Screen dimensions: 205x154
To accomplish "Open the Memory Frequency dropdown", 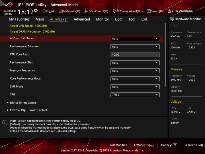I will coord(135,71).
